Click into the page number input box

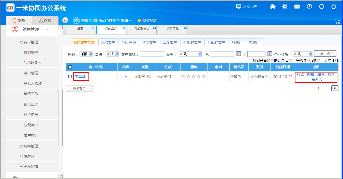pos(326,88)
